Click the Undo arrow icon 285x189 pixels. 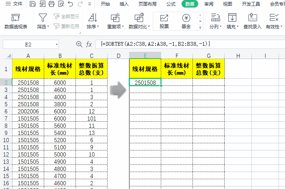[x=70, y=4]
